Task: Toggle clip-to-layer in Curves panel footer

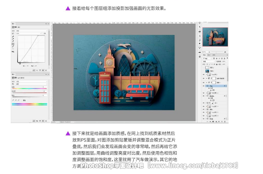Action: [34, 70]
